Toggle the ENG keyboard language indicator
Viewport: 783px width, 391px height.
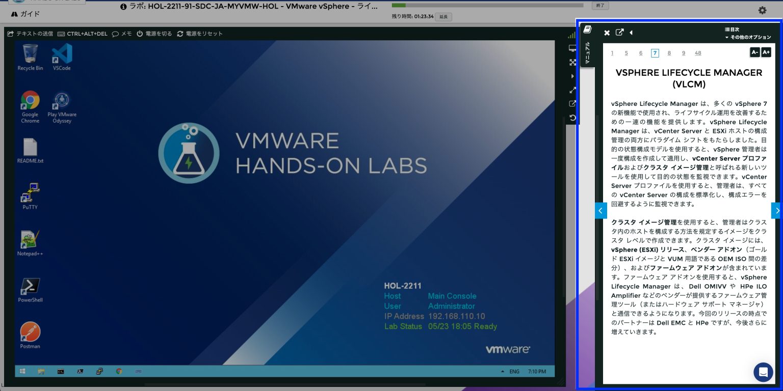[x=514, y=371]
